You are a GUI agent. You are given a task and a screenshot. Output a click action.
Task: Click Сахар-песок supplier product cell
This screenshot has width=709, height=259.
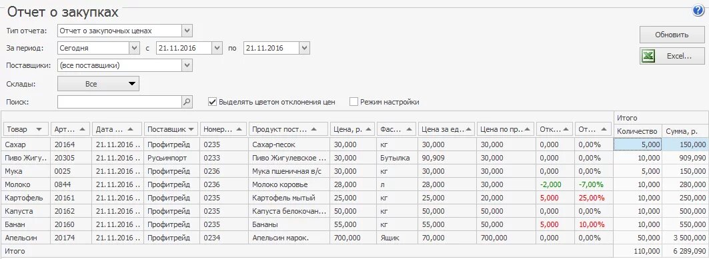coord(289,145)
